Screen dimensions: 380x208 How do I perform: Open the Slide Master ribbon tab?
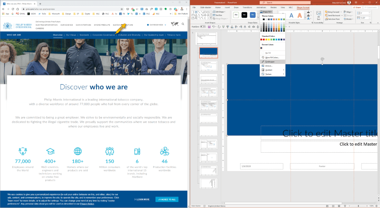(206, 7)
